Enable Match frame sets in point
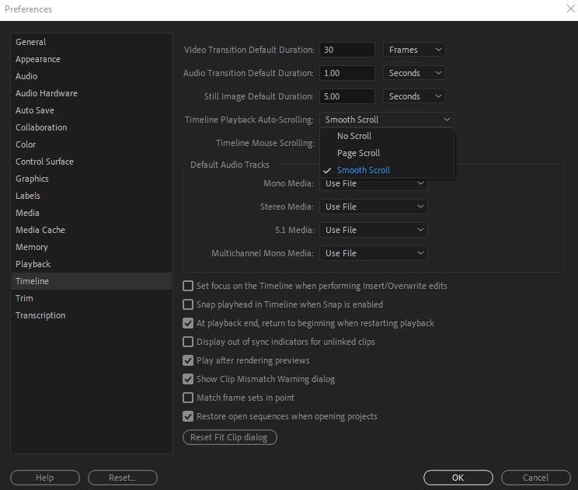The height and width of the screenshot is (490, 578). [188, 398]
